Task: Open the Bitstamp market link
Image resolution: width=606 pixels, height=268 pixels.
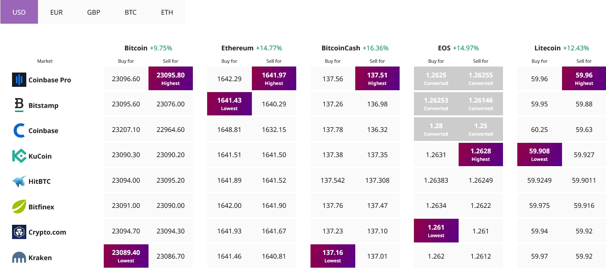Action: coord(43,106)
